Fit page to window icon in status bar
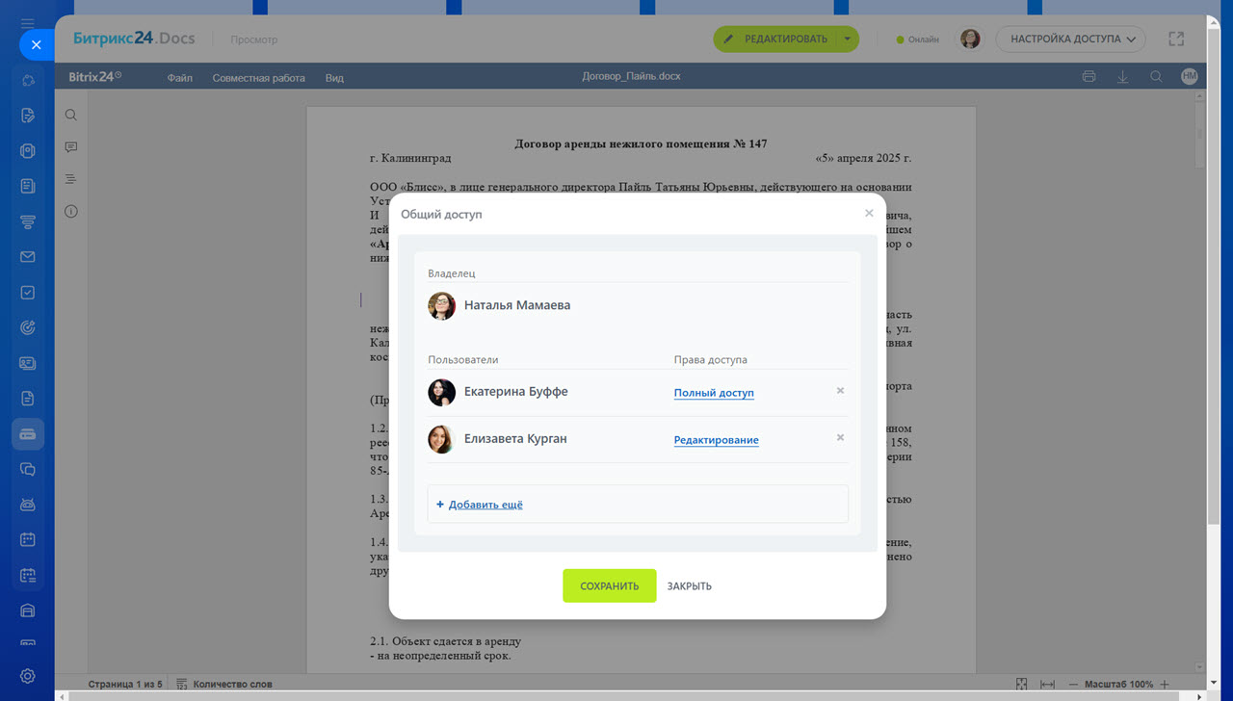 (x=1022, y=684)
